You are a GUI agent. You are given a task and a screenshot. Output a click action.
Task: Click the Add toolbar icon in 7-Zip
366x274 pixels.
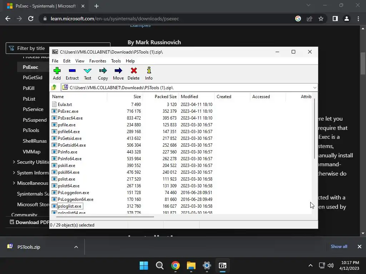pyautogui.click(x=57, y=71)
